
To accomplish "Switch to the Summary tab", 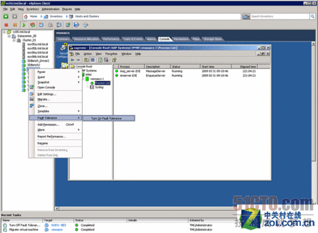I will (64, 39).
